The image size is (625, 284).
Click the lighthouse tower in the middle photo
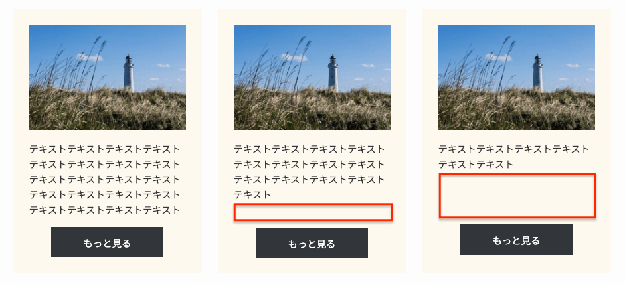coord(333,73)
